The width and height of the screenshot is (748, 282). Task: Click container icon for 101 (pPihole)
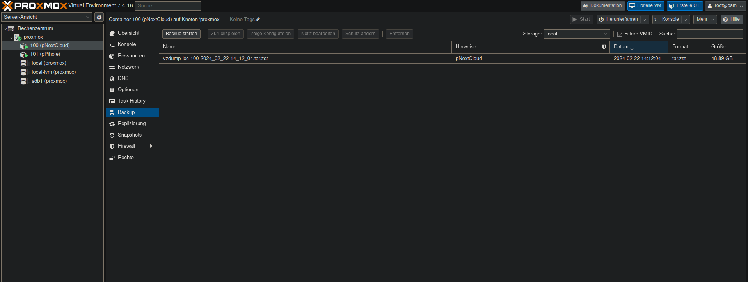click(24, 55)
